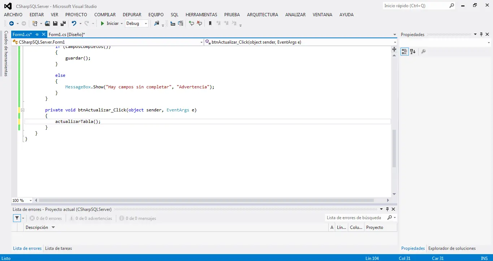Toggle a bookmark on the current line
The image size is (493, 261).
(x=210, y=23)
